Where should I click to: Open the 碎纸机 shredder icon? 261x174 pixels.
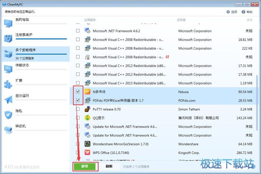point(8,130)
